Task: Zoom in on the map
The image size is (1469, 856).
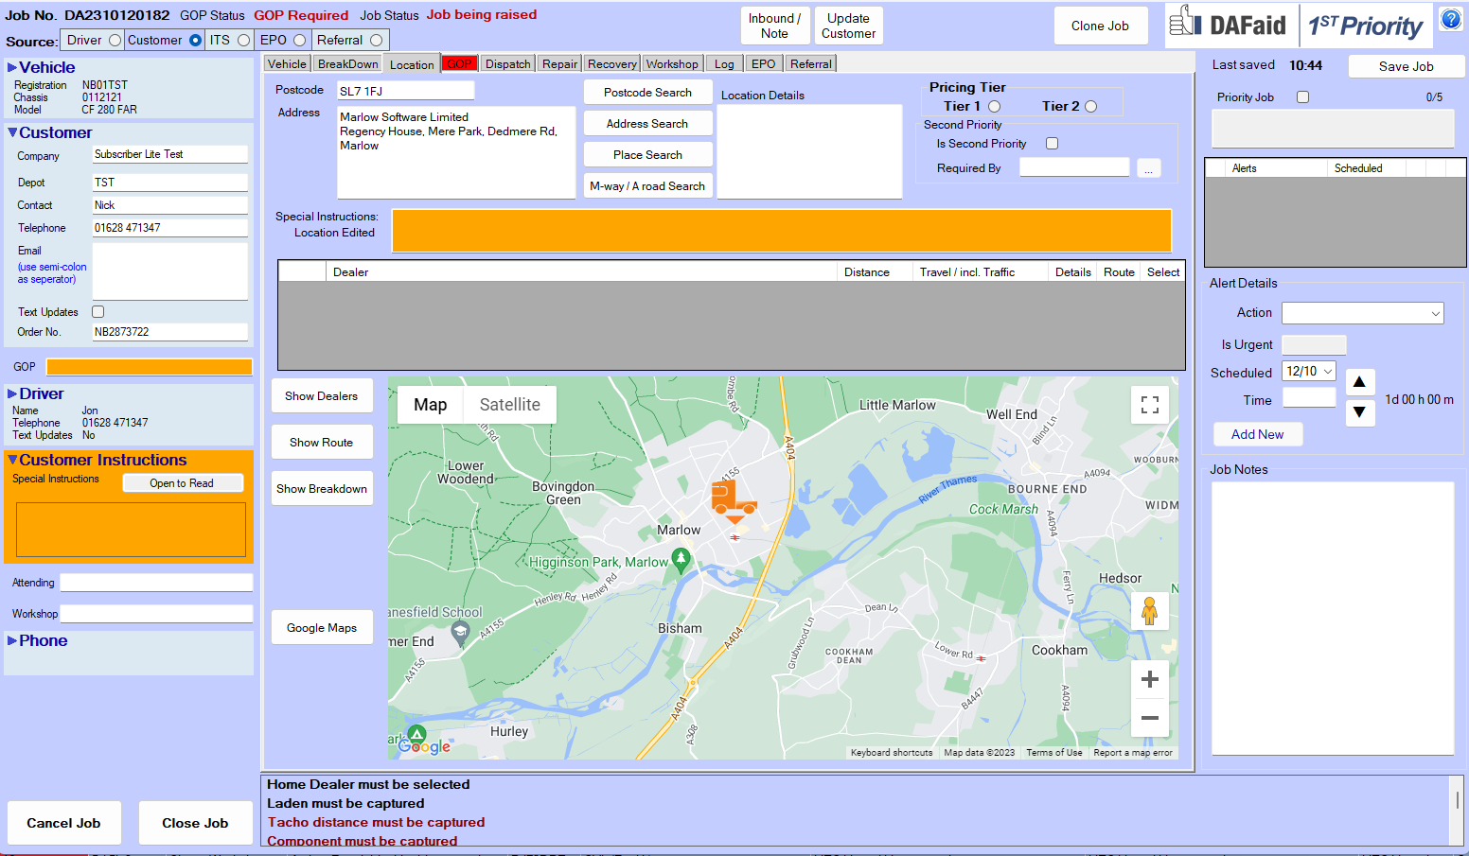Action: click(x=1150, y=679)
